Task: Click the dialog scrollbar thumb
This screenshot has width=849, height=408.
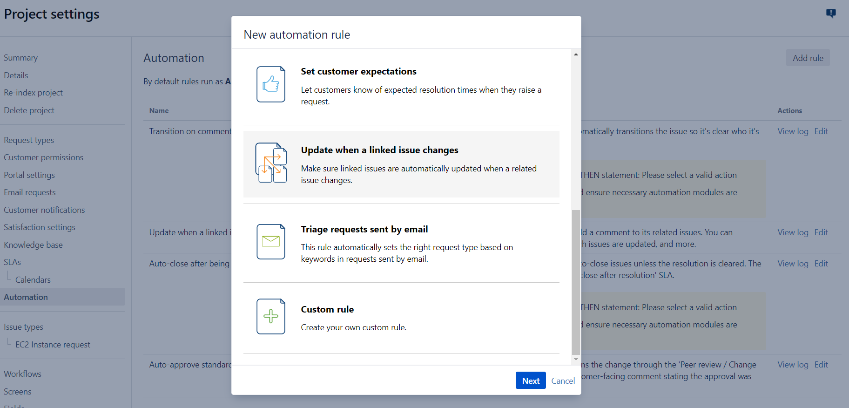Action: (x=576, y=282)
